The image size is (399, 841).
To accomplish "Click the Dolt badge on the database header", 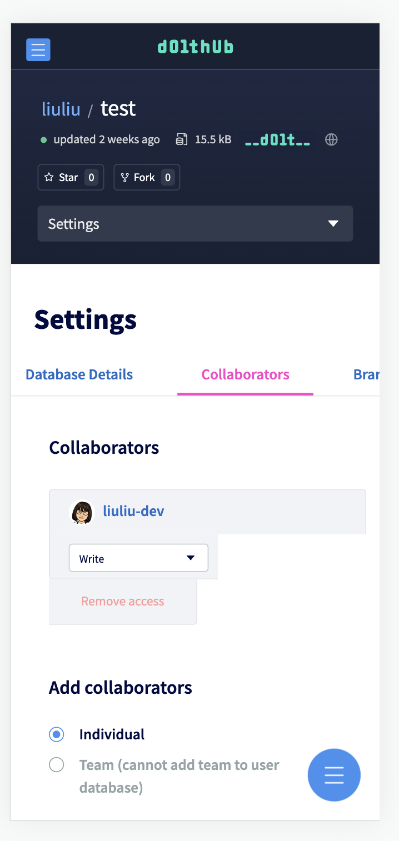I will [277, 139].
